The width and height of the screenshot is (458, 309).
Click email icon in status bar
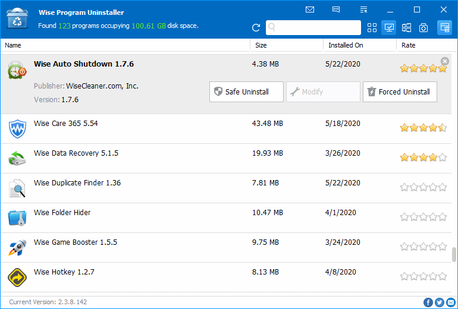click(x=451, y=302)
